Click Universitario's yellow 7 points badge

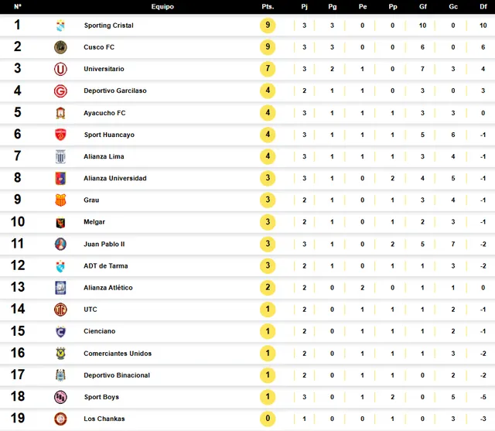[x=268, y=69]
